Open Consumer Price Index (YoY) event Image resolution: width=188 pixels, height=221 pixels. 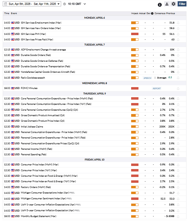point(39,170)
